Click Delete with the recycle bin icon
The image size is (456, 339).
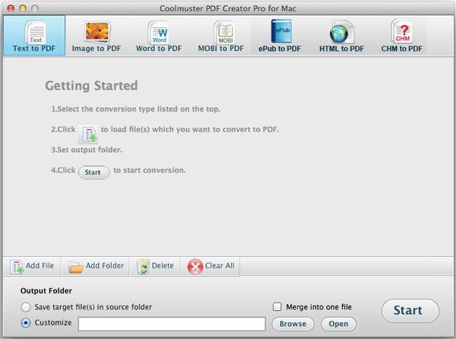pyautogui.click(x=155, y=266)
